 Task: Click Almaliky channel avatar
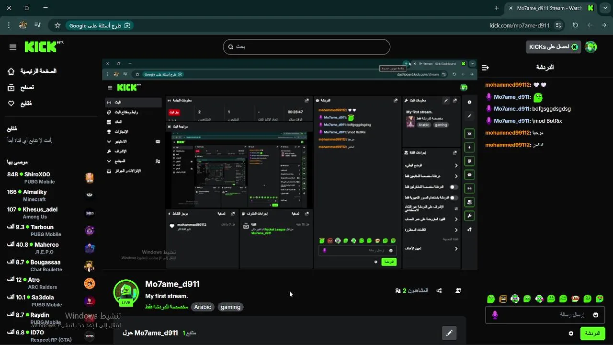(x=90, y=195)
